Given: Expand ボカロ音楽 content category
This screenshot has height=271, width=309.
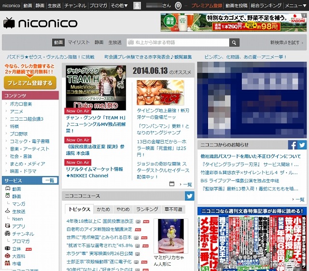Looking at the screenshot, I should point(21,104).
